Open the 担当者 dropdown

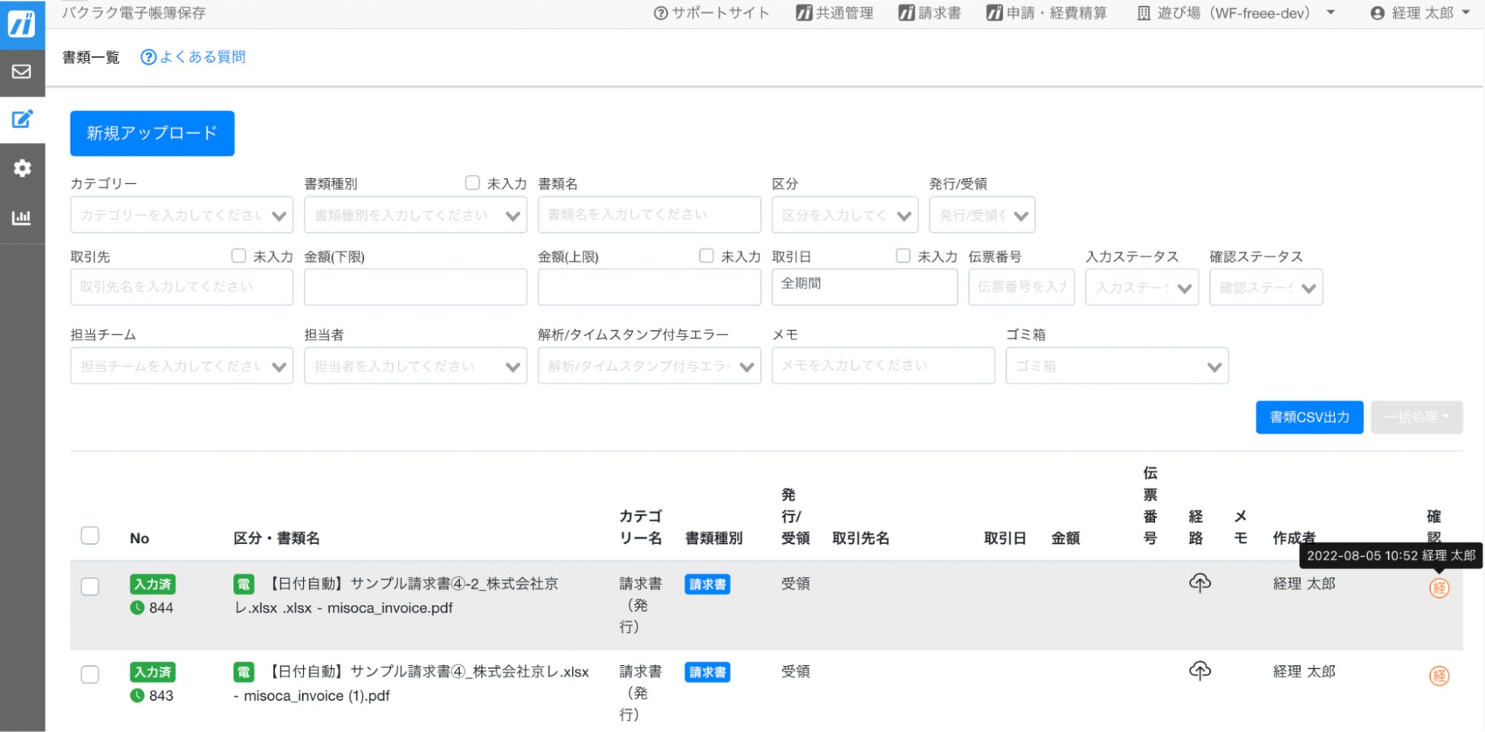415,366
